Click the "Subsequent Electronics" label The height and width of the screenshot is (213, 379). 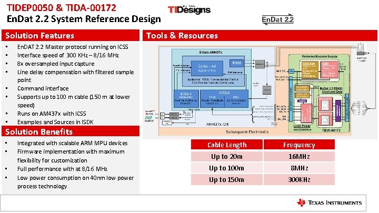247,131
